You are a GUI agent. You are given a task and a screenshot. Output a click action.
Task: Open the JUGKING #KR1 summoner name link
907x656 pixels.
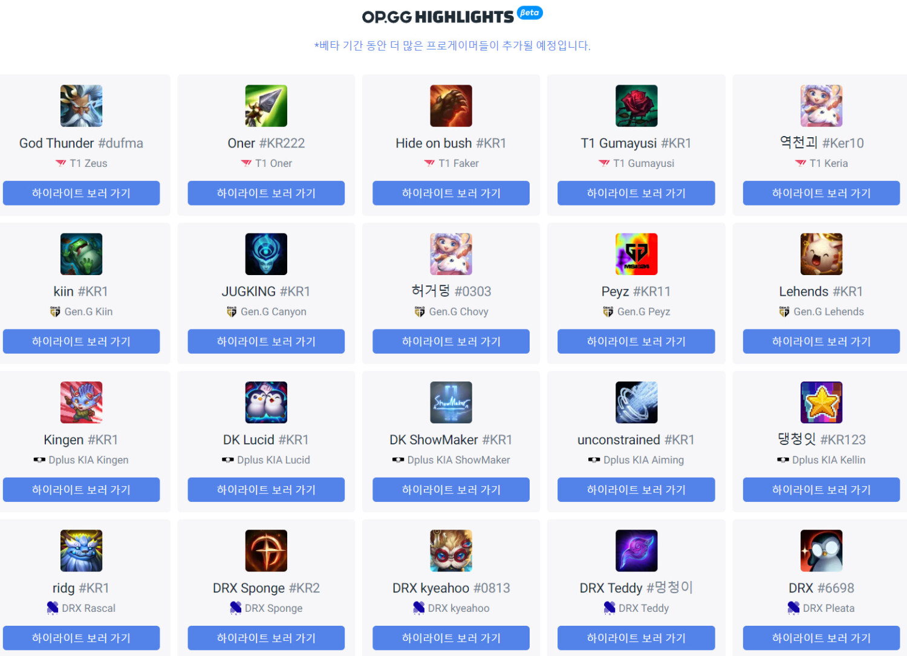(x=266, y=291)
